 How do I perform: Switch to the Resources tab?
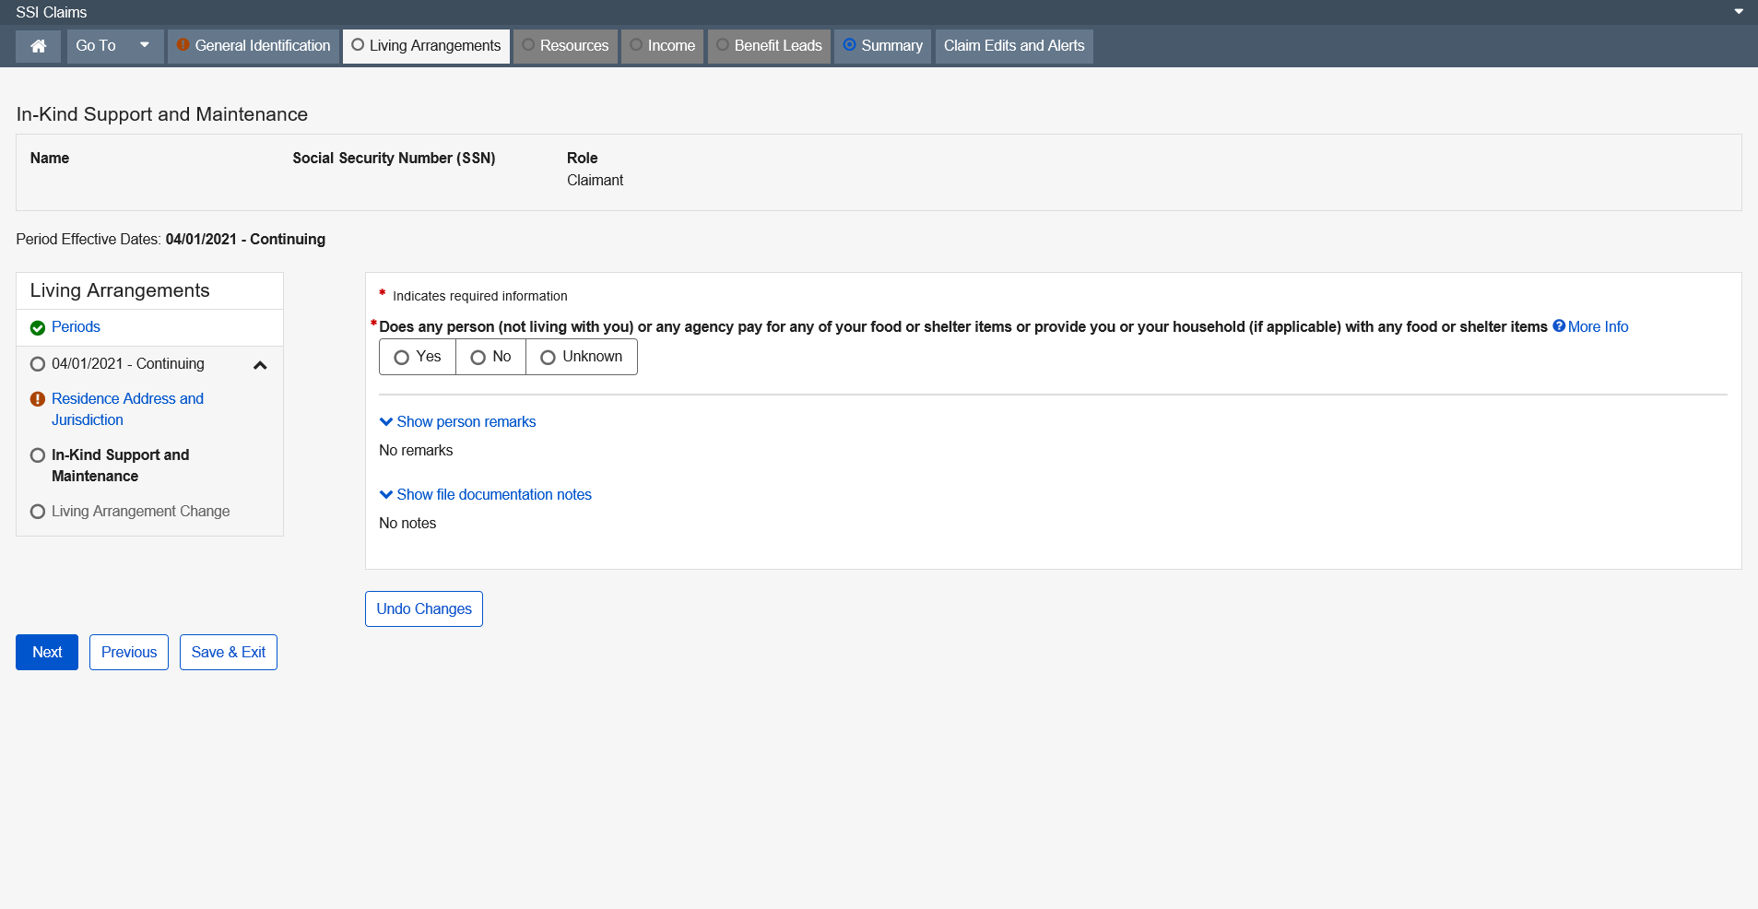(x=565, y=46)
